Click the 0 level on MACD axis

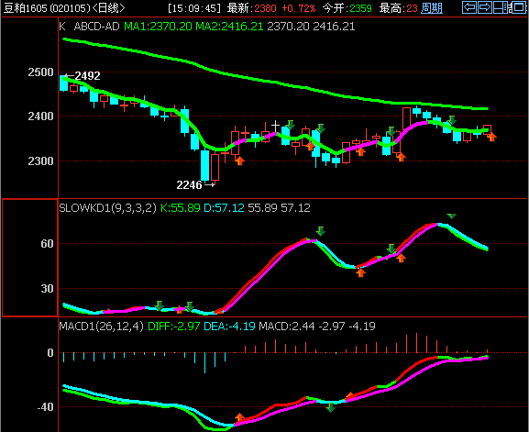click(x=50, y=353)
